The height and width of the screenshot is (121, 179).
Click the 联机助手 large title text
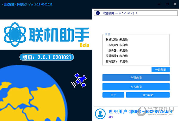[x=59, y=35]
